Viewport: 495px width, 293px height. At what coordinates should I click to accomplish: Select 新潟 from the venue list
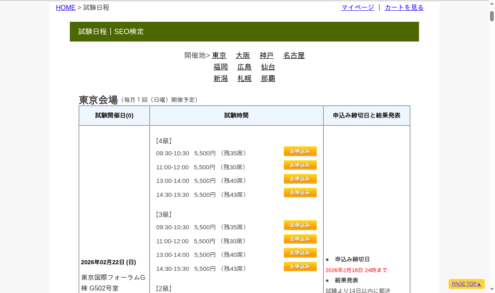coord(221,78)
